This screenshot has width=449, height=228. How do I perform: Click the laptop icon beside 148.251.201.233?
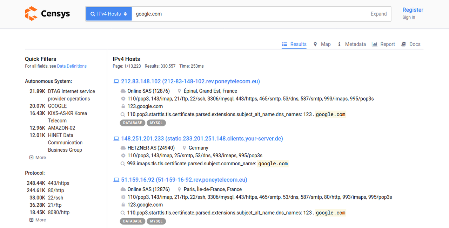point(116,139)
